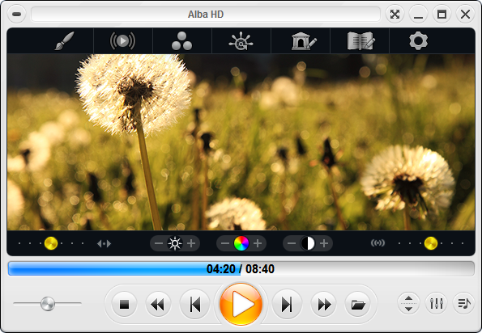Viewport: 482px width, 333px height.
Task: Decrease contrast with the minus button
Action: [x=292, y=243]
